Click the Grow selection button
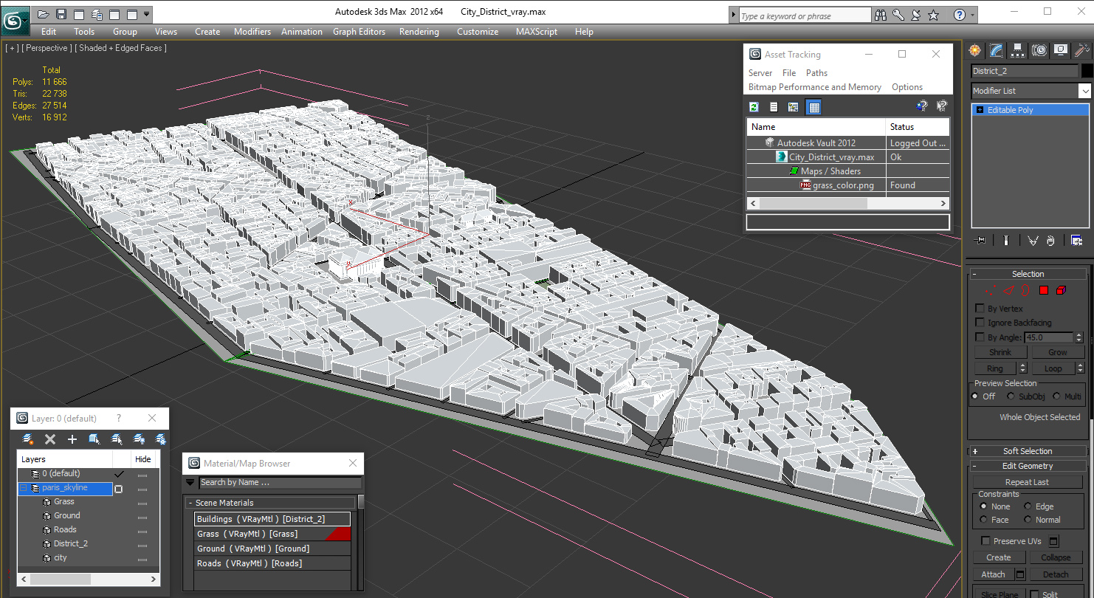Screen dimensions: 1094x598 click(1057, 352)
